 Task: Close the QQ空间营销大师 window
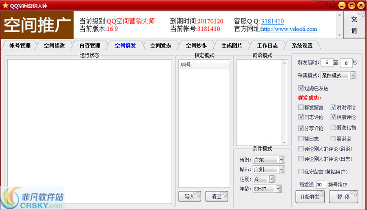click(x=361, y=5)
